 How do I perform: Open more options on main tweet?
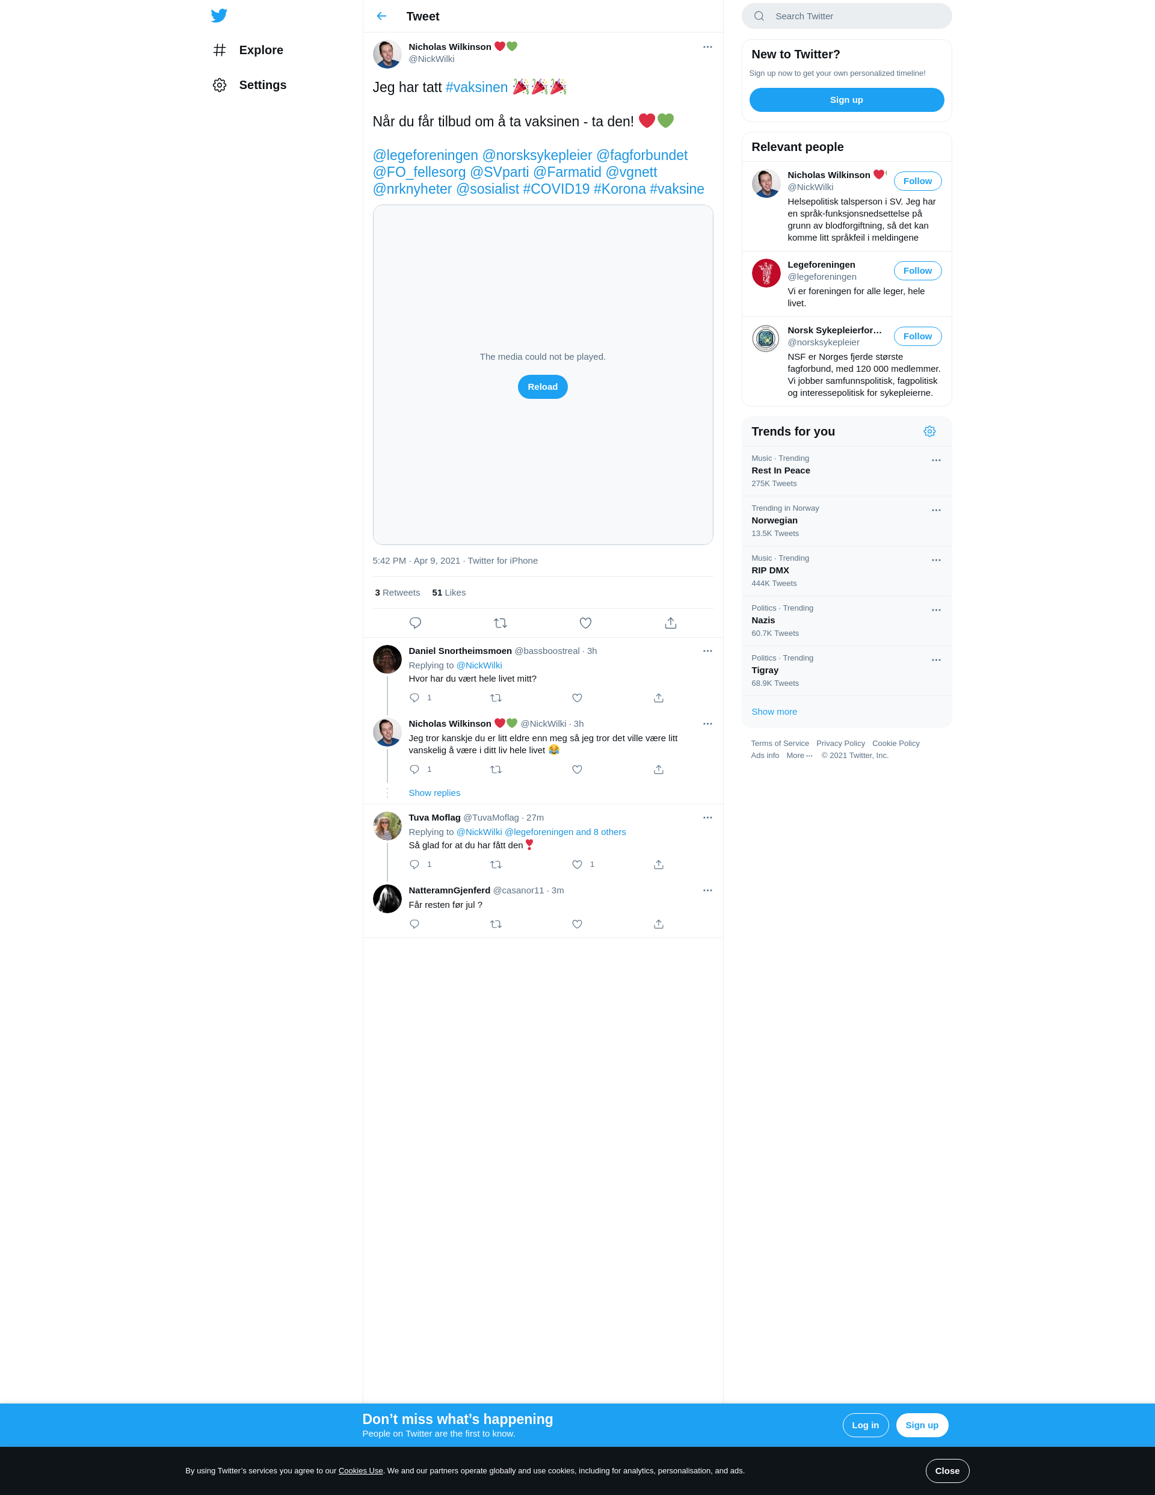pyautogui.click(x=707, y=46)
